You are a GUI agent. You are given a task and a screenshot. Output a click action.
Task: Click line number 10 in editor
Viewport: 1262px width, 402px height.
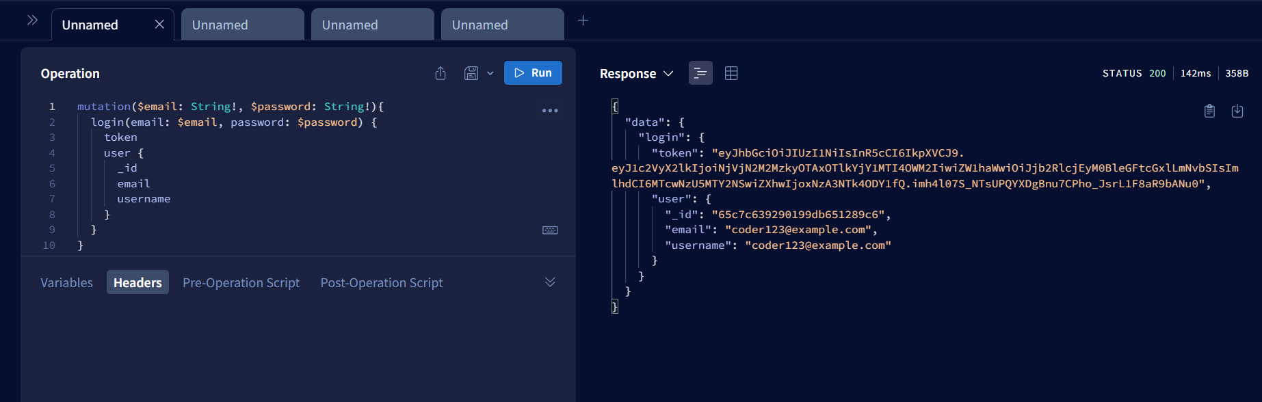(x=49, y=245)
